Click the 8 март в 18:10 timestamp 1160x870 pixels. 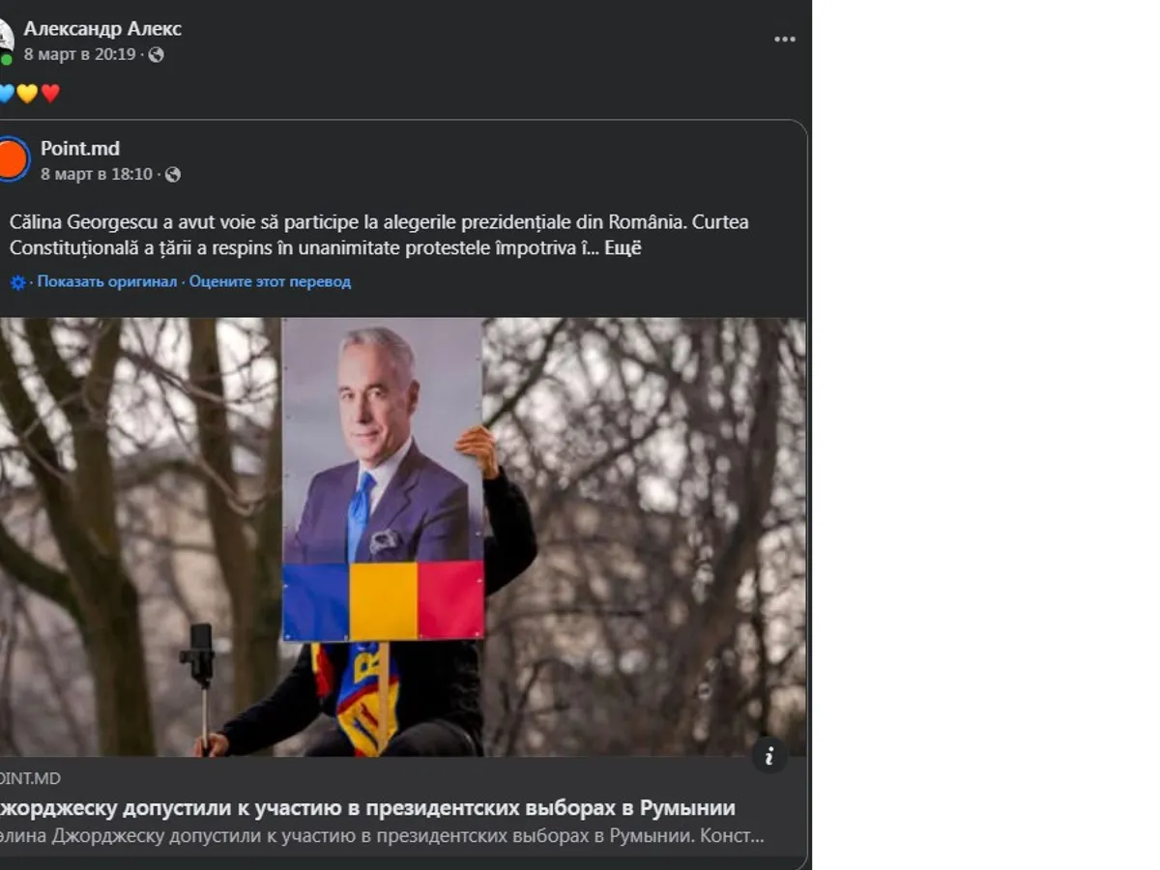[x=97, y=175]
